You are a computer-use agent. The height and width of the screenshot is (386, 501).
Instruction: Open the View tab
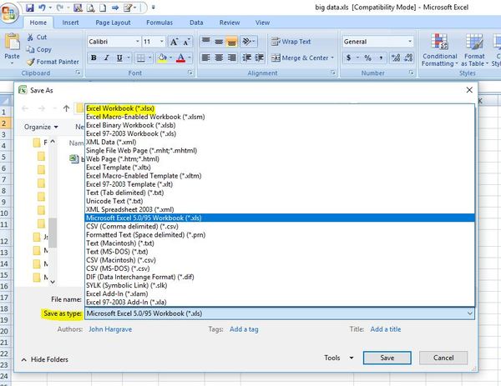[262, 23]
